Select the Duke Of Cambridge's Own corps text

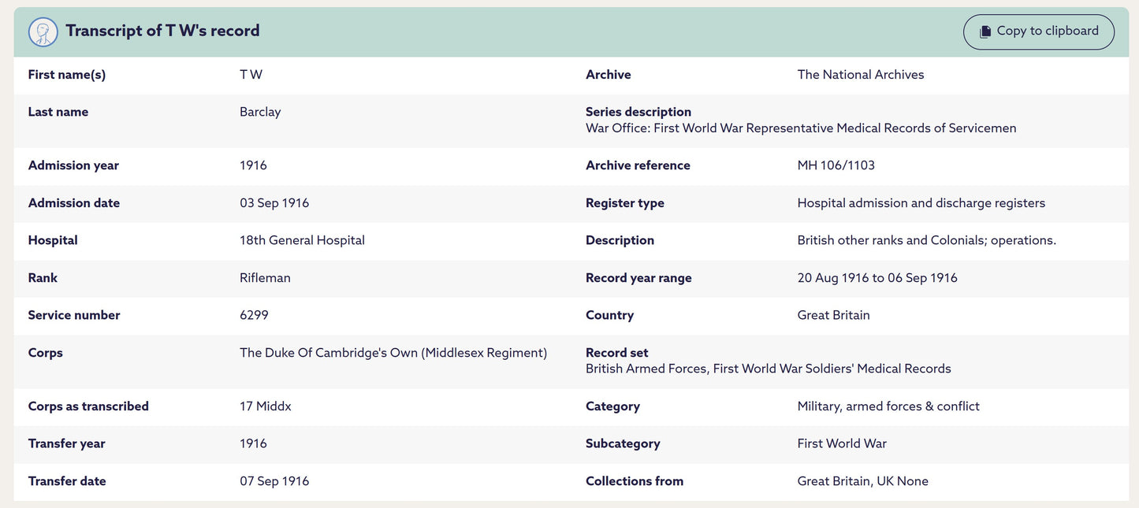(x=393, y=353)
